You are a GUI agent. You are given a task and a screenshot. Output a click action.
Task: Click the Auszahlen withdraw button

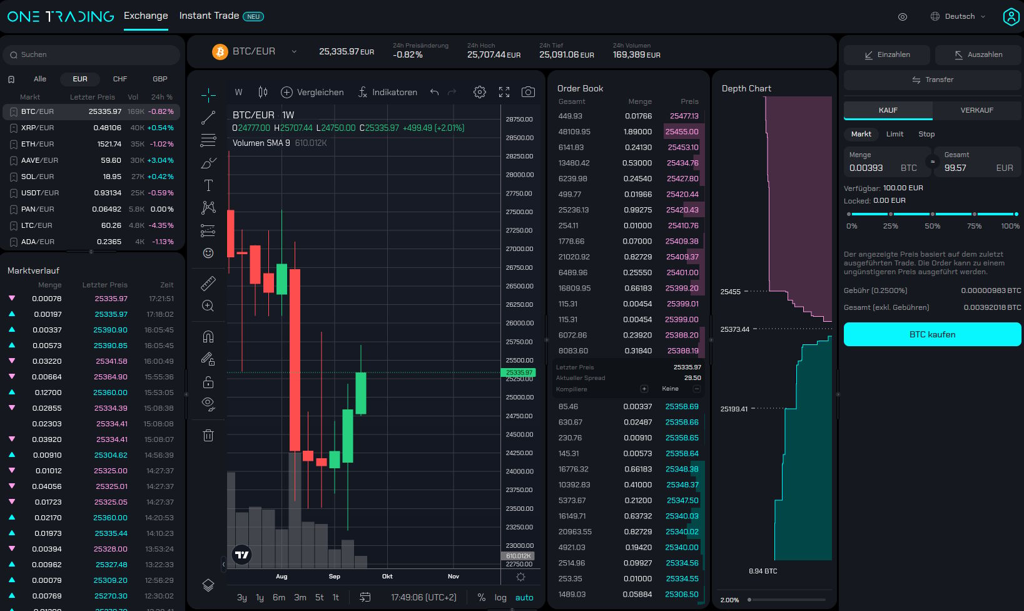[978, 54]
